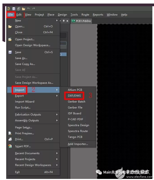Select Open Project... entry
Image resolution: width=154 pixels, height=180 pixels.
click(33, 39)
